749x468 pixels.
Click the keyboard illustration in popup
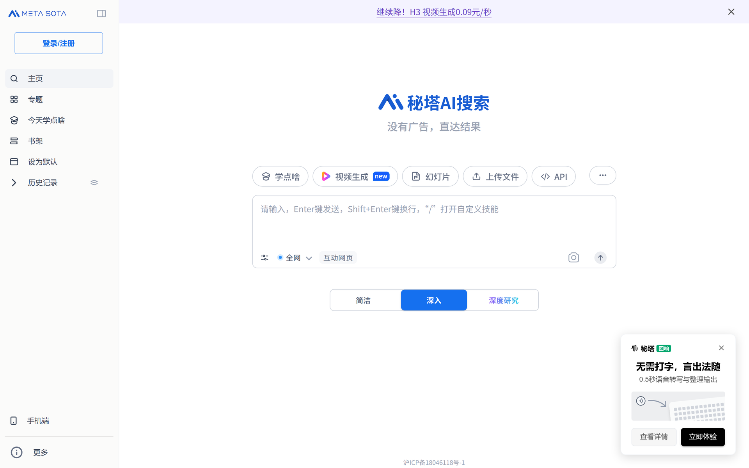tap(678, 406)
